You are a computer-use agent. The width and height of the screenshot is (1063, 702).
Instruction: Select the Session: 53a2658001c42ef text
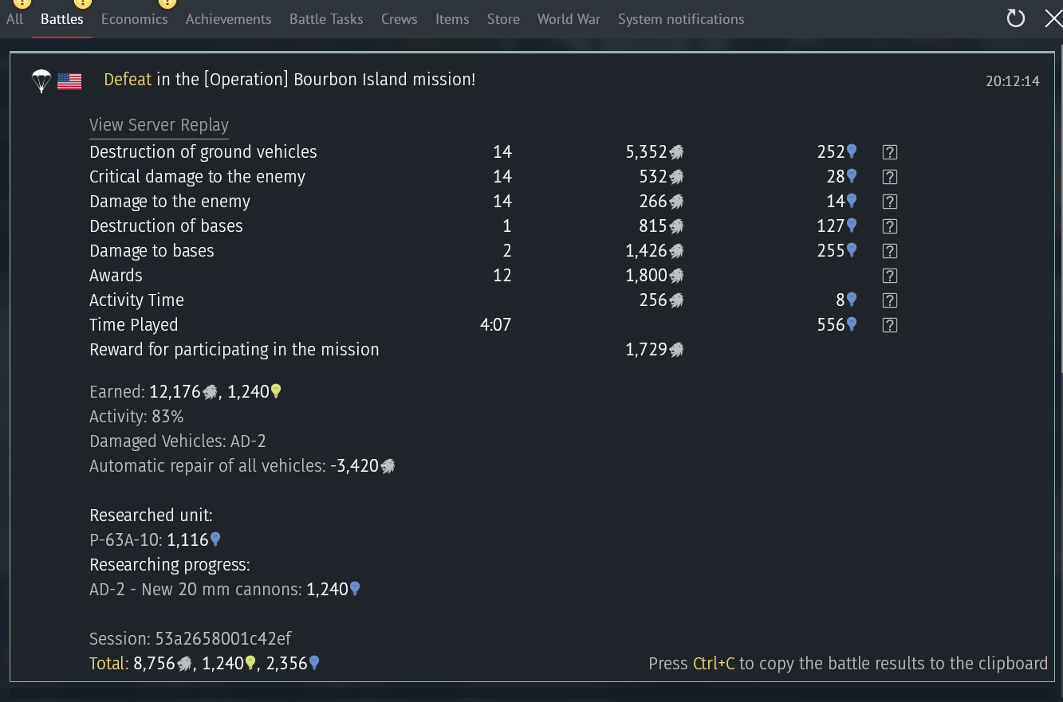tap(190, 639)
